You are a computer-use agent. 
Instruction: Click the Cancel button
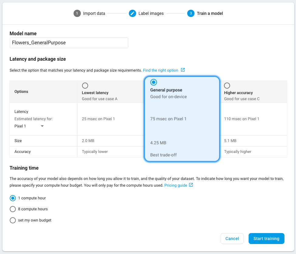(x=232, y=239)
